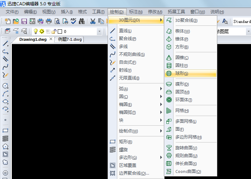This screenshot has width=251, height=179.
Task: Expand the 椭圆弧 submenu
Action: pyautogui.click(x=141, y=112)
